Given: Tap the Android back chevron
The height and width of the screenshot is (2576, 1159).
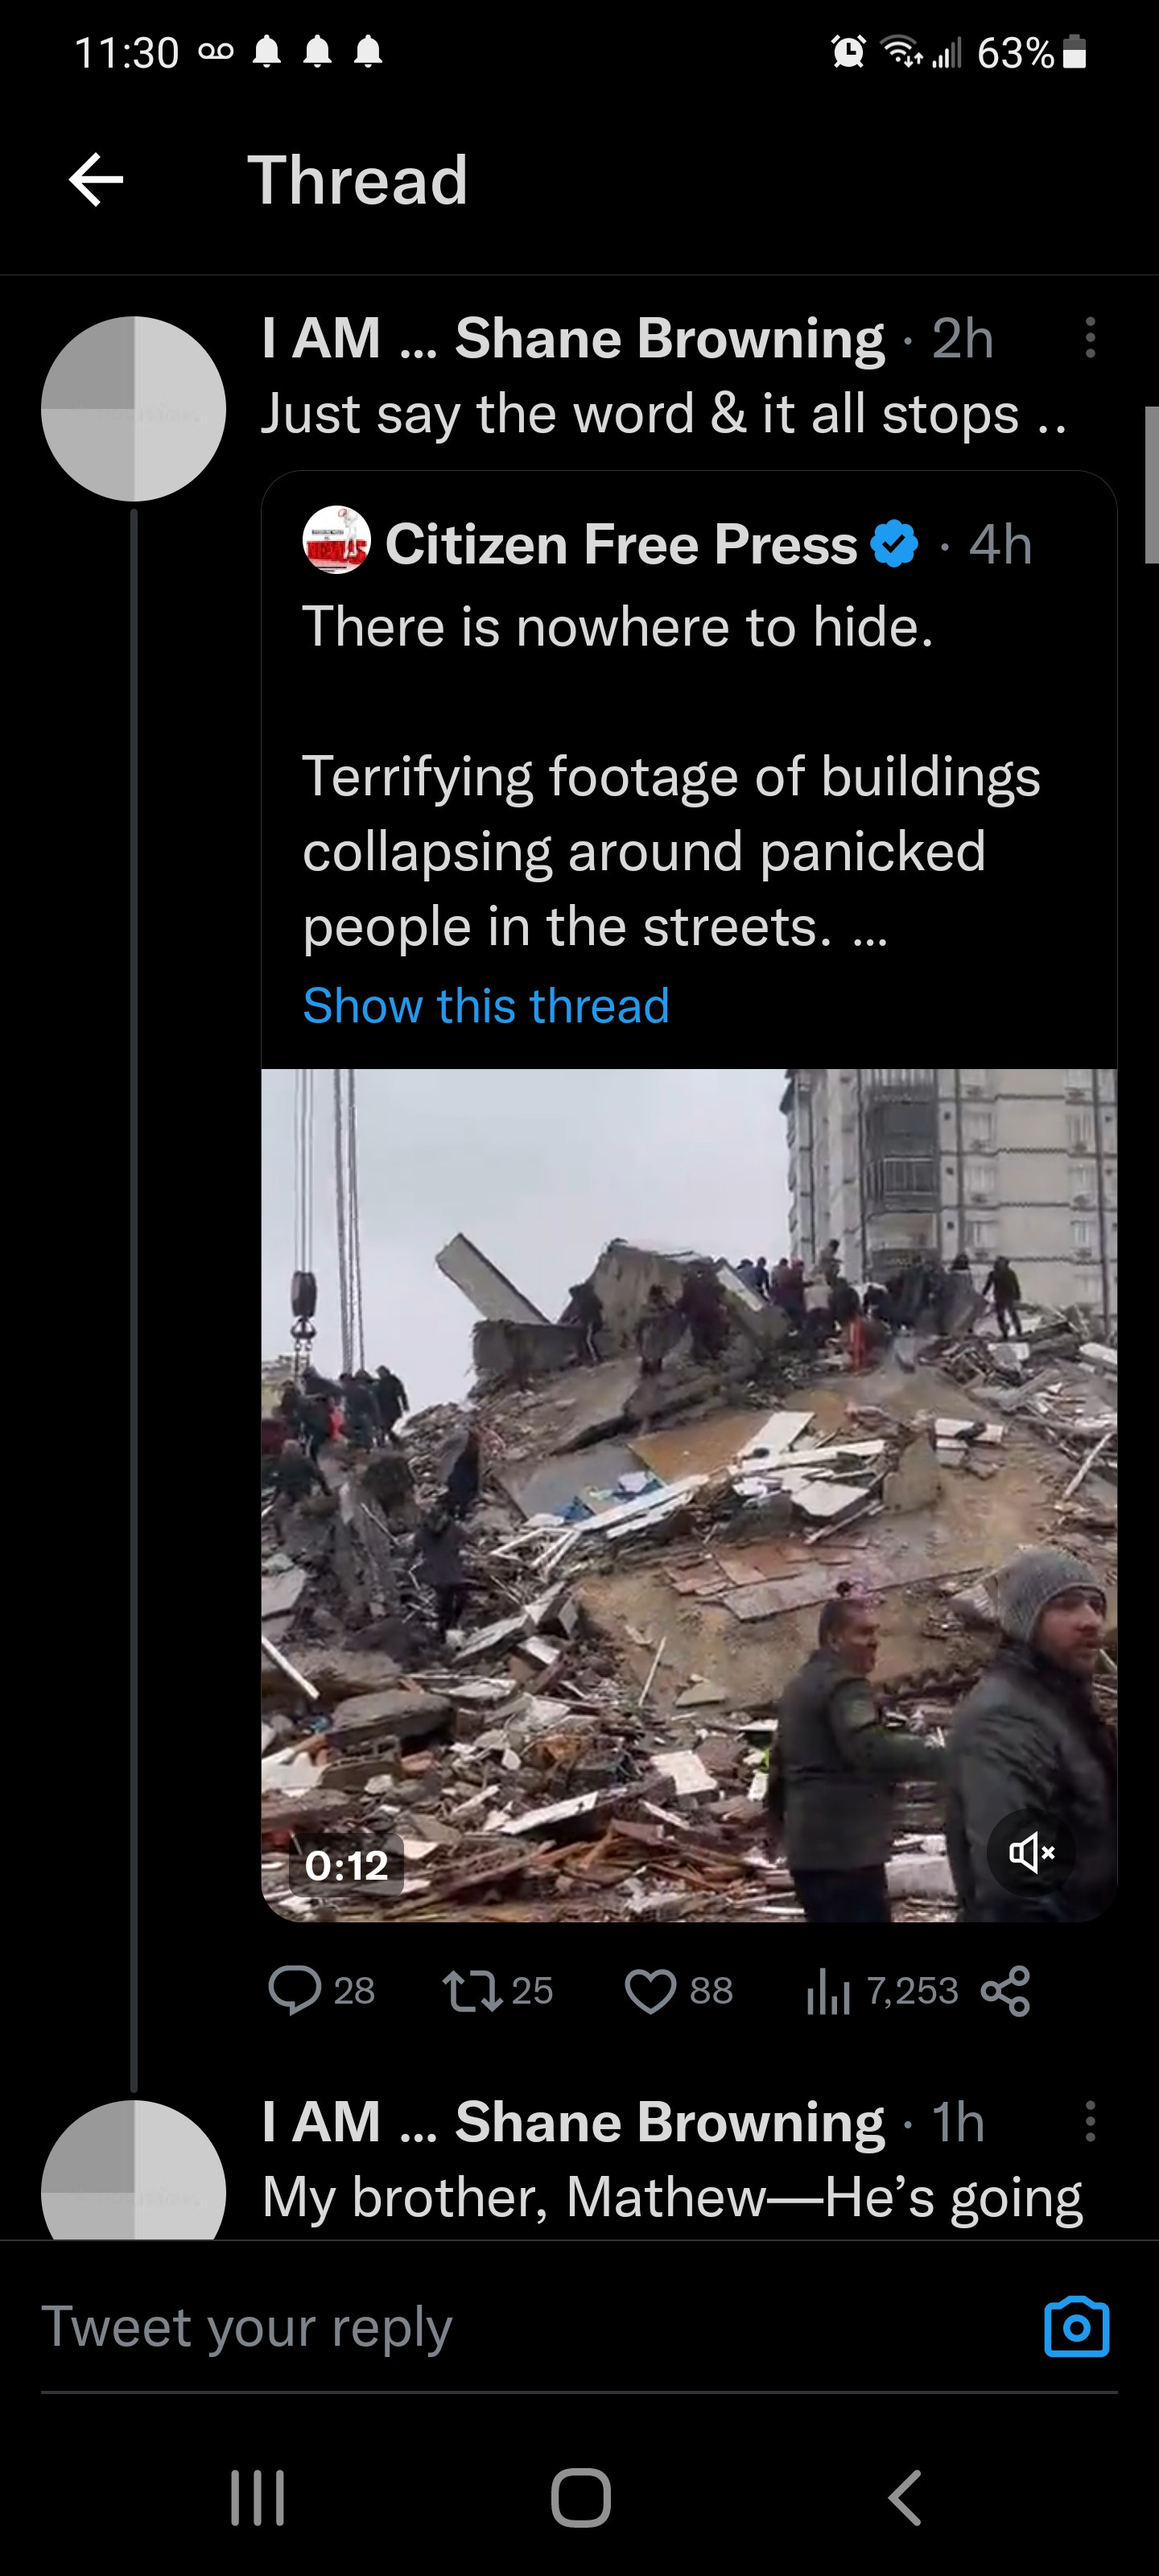Looking at the screenshot, I should 905,2498.
